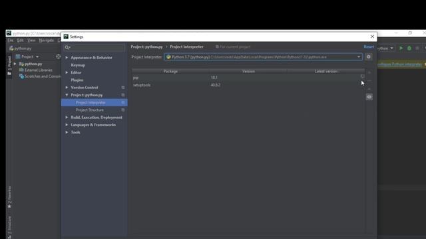Click the Version column header
Viewport: 426px width, 239px height.
(248, 71)
